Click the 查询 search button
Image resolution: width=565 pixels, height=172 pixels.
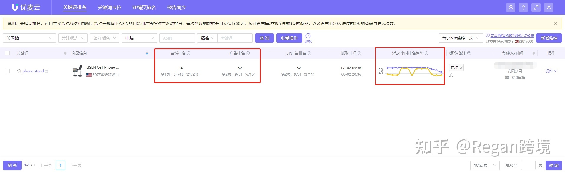[x=264, y=38]
